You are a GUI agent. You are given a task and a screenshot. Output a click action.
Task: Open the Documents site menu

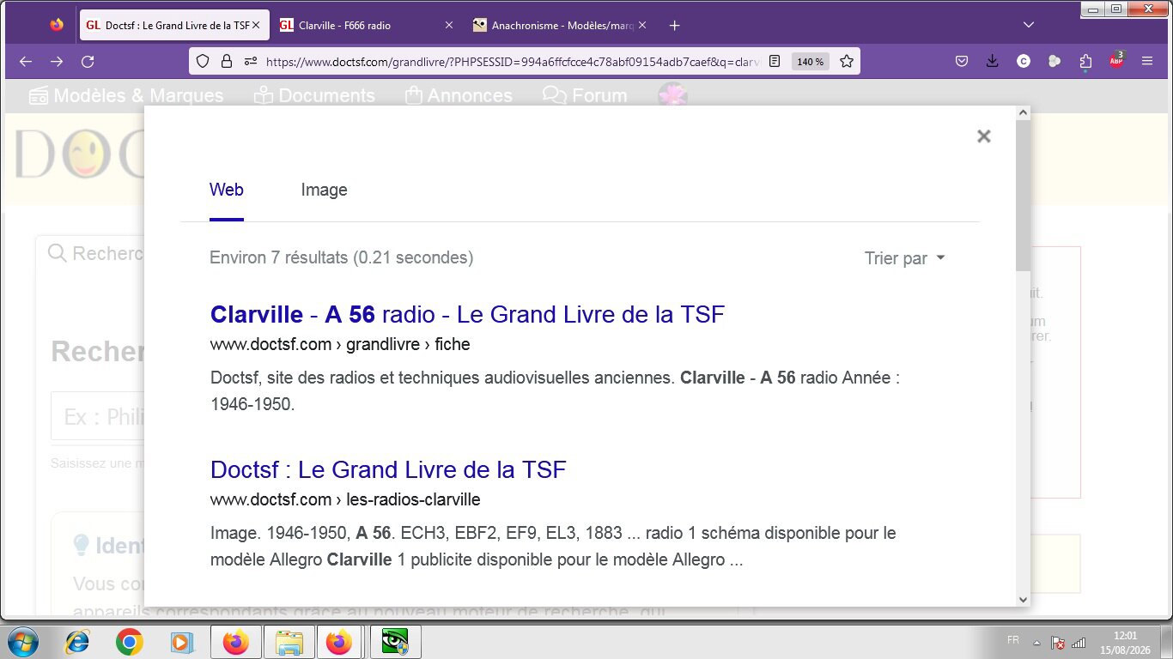[314, 95]
